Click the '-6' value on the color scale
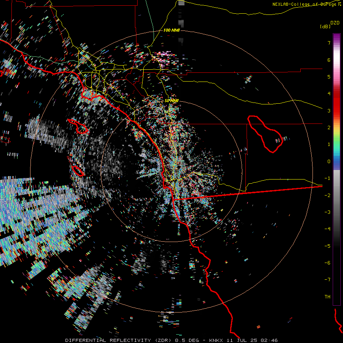Viewport: 343px width, 343px height. pos(327,263)
